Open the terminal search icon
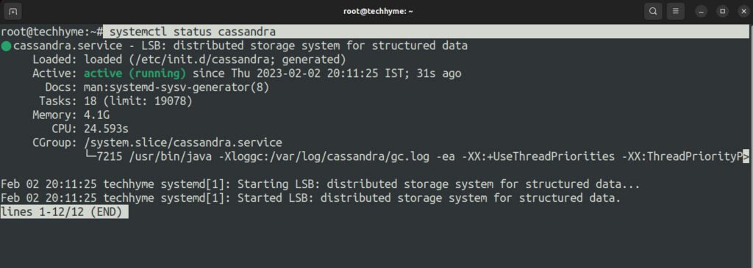This screenshot has width=753, height=268. [x=653, y=11]
